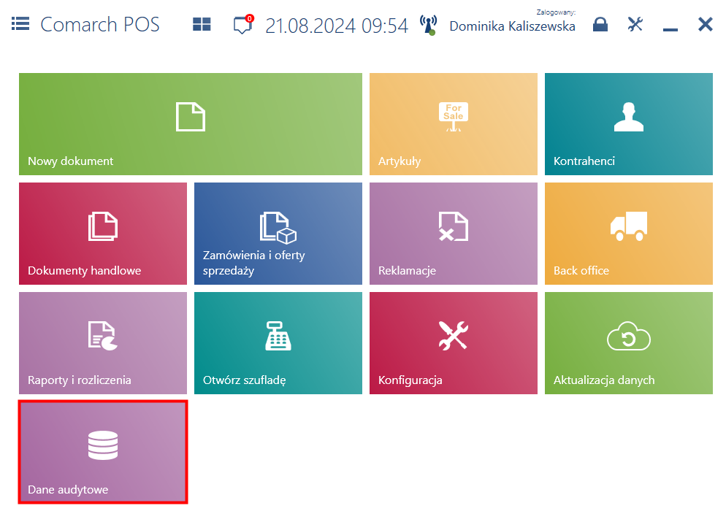
Task: Open Zamówienia i oferty sprzedaży tile
Action: (x=278, y=234)
